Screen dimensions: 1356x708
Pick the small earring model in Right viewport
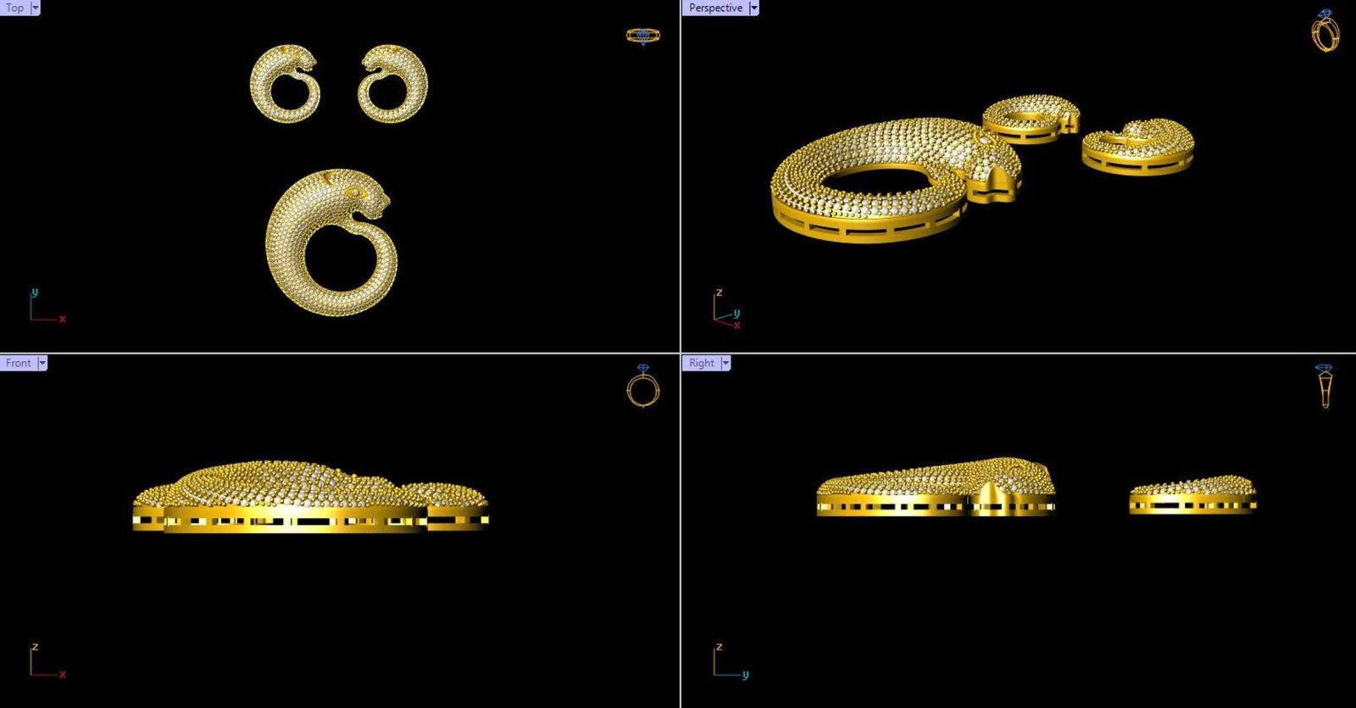coord(1192,497)
